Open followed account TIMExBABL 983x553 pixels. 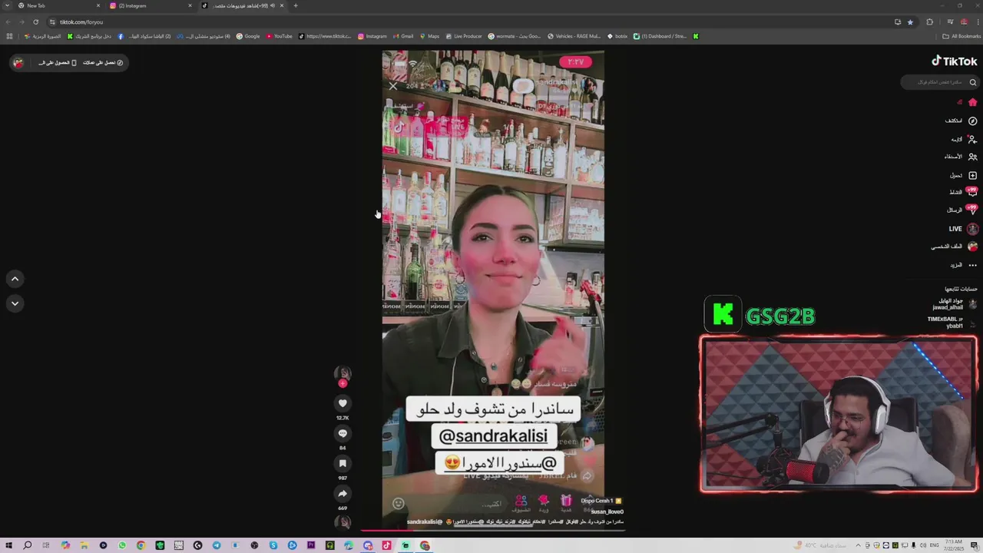pyautogui.click(x=952, y=323)
